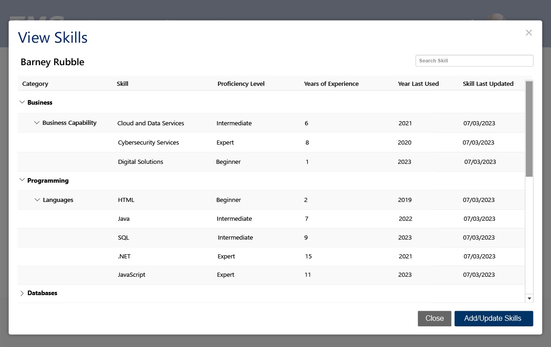The width and height of the screenshot is (551, 347).
Task: Sort by the Skill column header
Action: click(122, 84)
